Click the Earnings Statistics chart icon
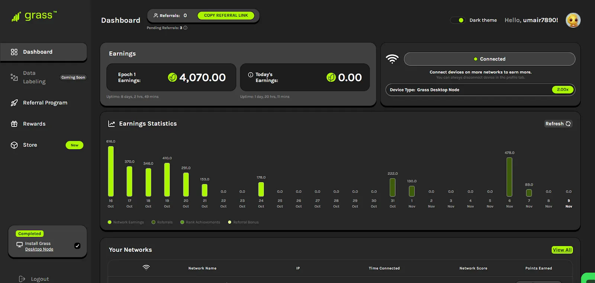595x283 pixels. click(x=112, y=124)
